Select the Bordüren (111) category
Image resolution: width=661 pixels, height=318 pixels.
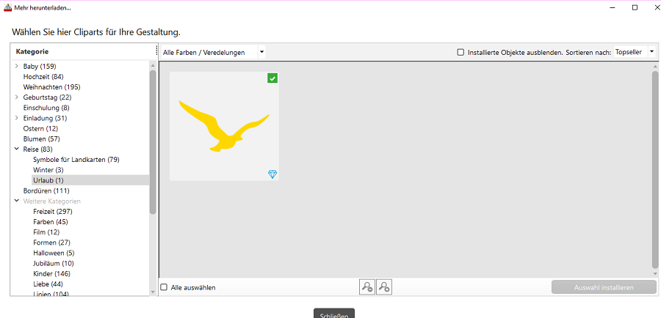click(x=46, y=191)
